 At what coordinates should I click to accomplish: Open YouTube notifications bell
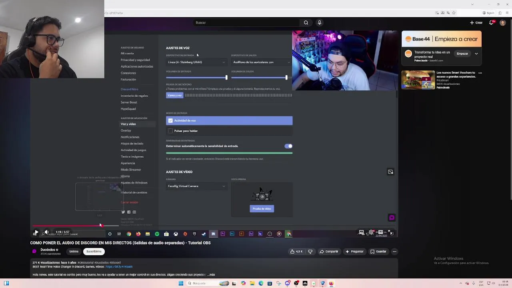(x=492, y=22)
